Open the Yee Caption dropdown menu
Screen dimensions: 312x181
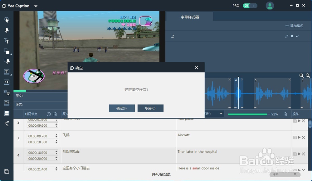pos(36,6)
